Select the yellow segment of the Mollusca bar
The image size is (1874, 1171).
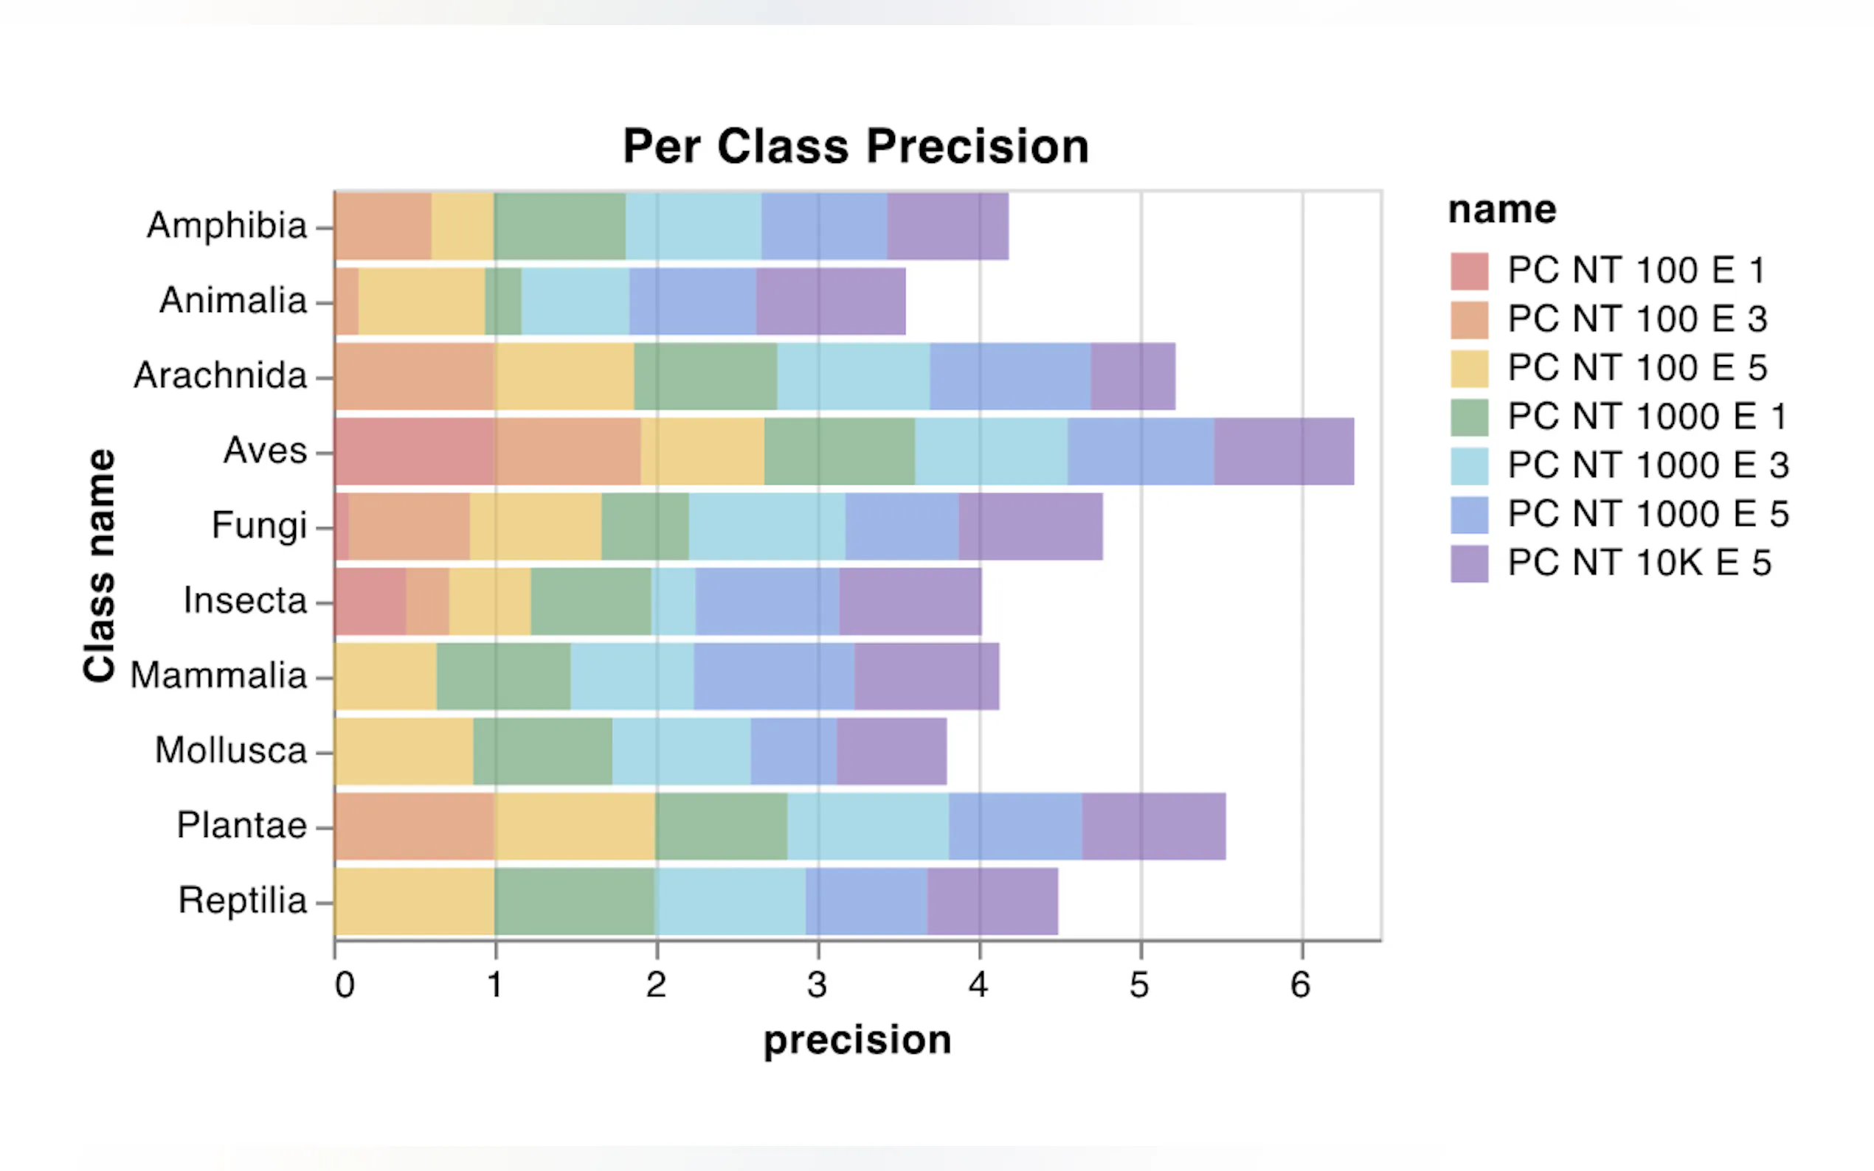[404, 751]
